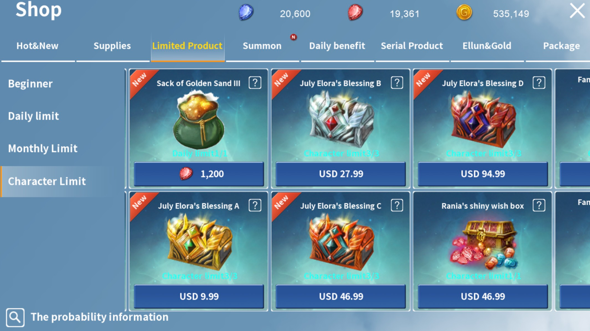Select Monthly Limit category
This screenshot has height=331, width=590.
43,149
